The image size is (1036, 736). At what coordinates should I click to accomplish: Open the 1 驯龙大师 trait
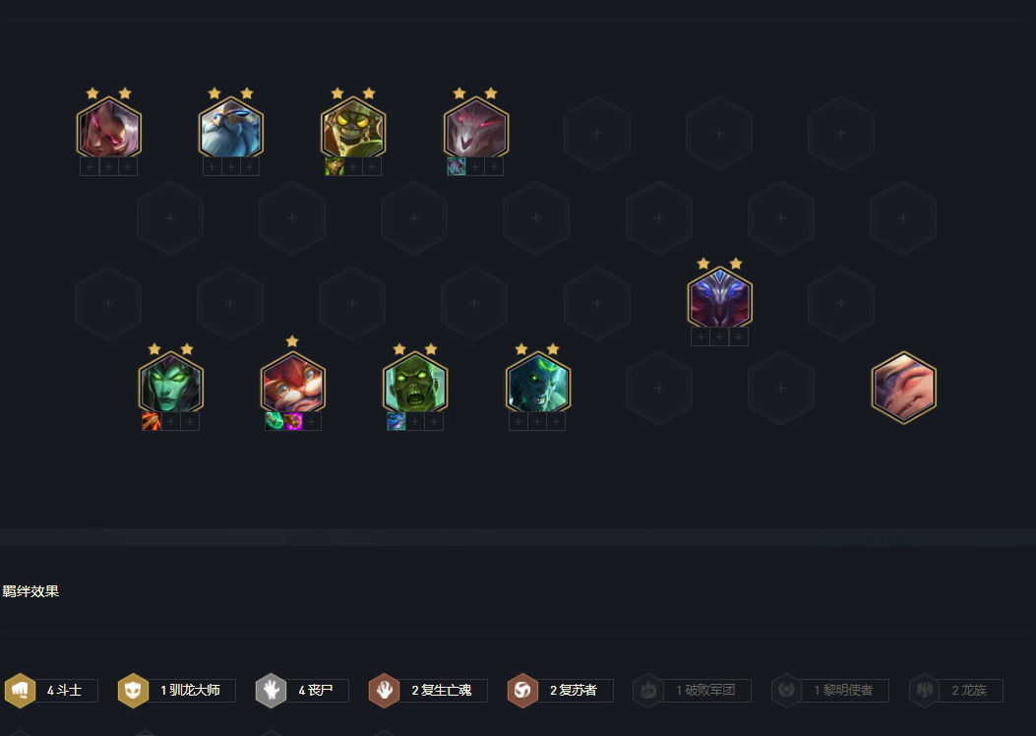pyautogui.click(x=176, y=691)
